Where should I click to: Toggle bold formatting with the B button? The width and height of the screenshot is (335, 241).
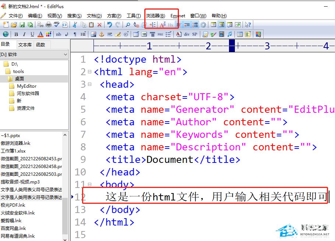tap(16, 34)
